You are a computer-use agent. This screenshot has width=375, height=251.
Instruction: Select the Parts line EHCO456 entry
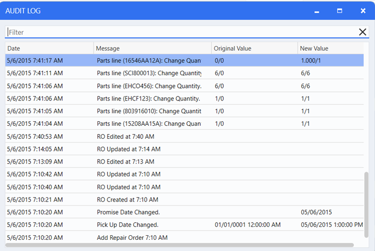click(149, 86)
